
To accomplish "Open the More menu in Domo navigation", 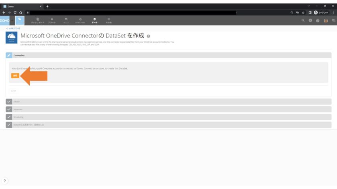I will tap(109, 20).
